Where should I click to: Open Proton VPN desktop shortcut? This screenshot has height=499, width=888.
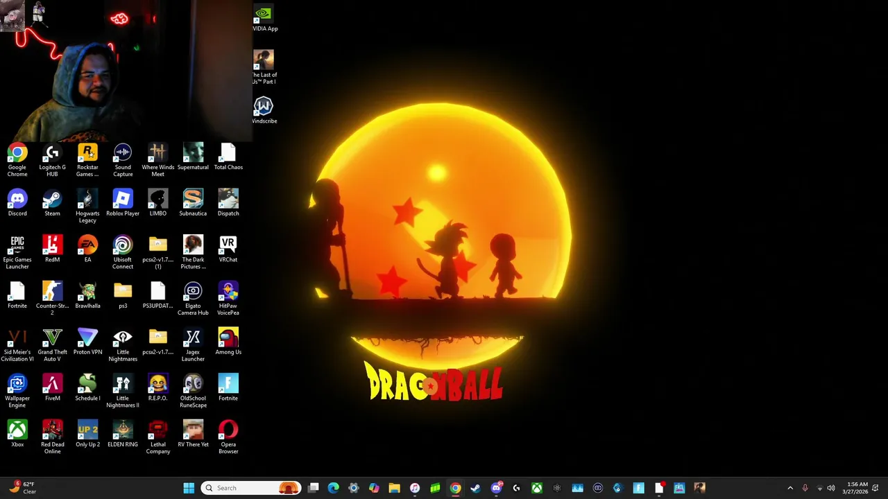click(x=87, y=342)
